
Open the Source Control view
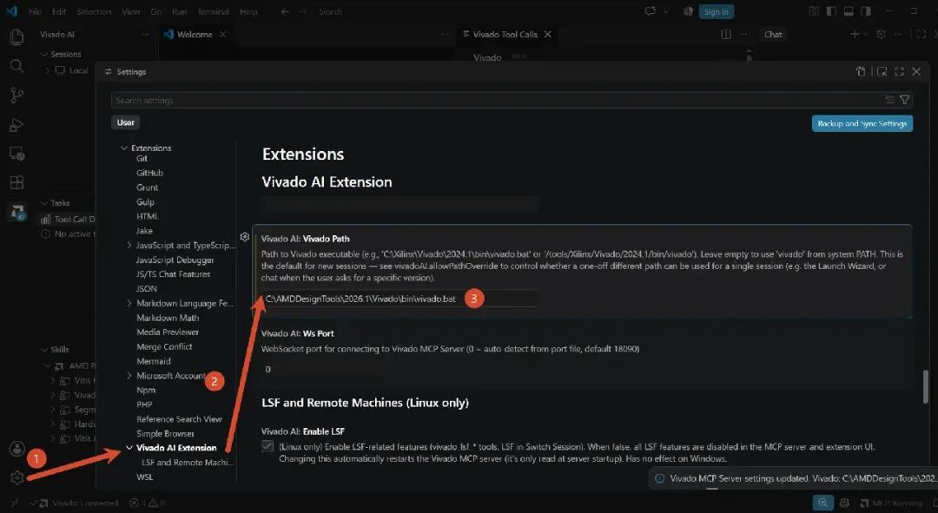[17, 95]
